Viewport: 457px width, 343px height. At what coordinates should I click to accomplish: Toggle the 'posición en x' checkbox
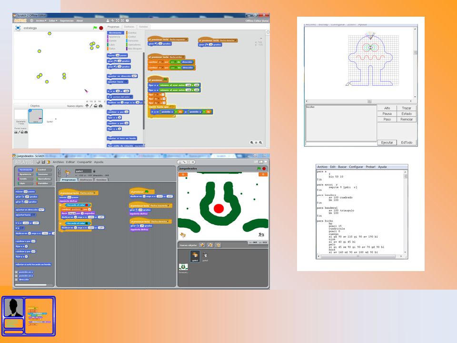tap(16, 272)
